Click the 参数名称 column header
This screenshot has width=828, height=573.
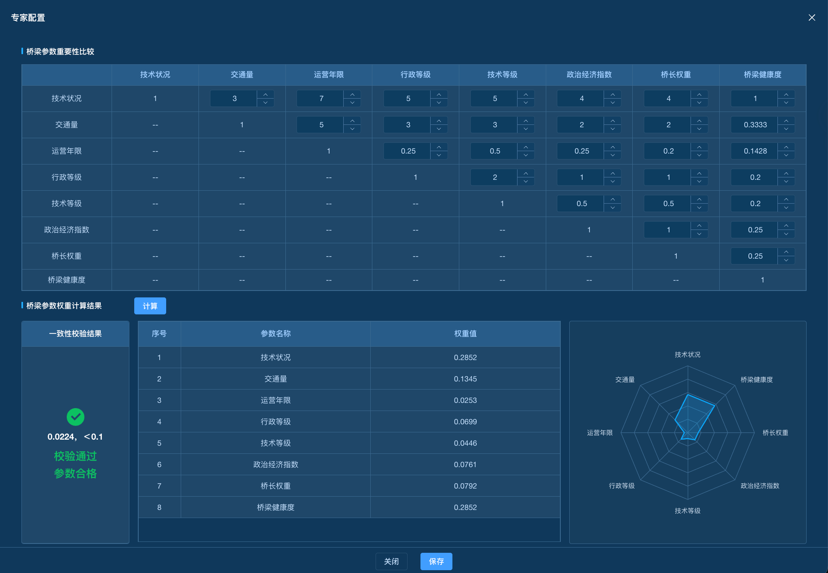point(276,334)
